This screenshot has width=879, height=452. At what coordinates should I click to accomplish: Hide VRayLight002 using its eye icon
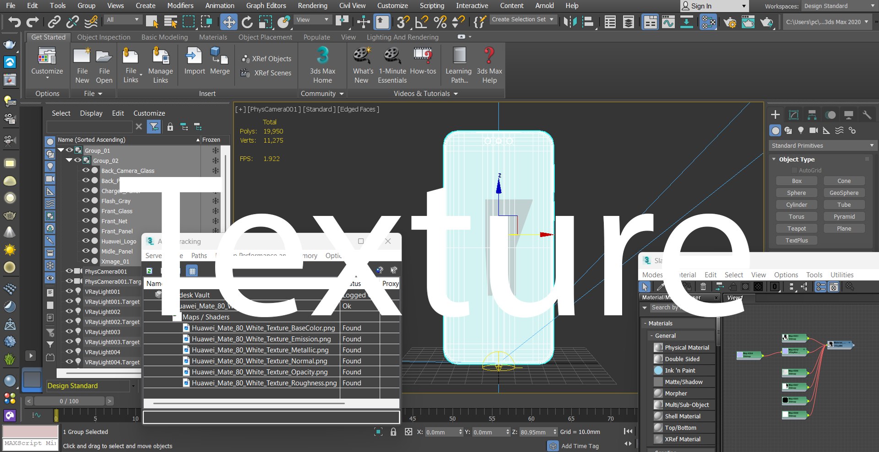click(x=70, y=311)
